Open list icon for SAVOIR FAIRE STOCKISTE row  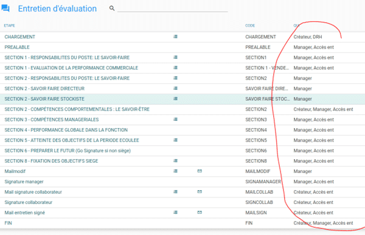(176, 98)
